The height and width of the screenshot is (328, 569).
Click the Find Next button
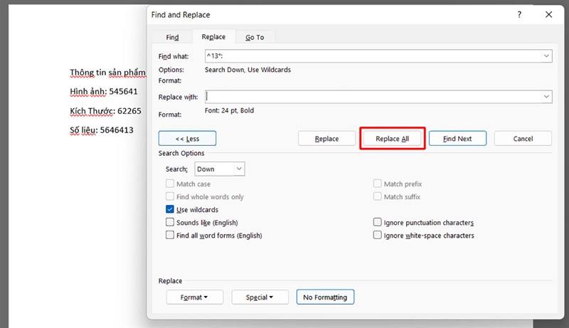457,139
